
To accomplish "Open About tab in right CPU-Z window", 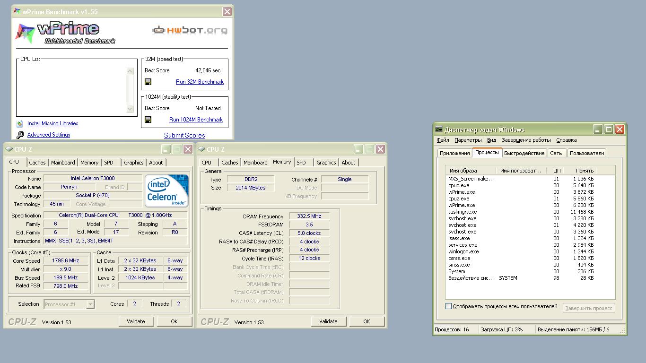I will pos(349,163).
